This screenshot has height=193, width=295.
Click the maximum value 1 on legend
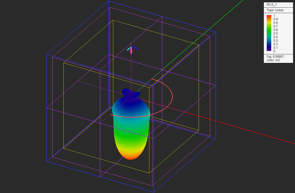274,15
